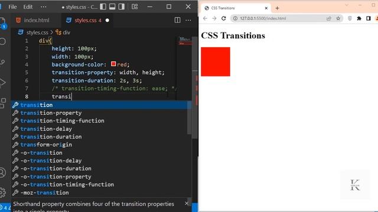This screenshot has height=212, width=378.
Task: Go forward in the browser
Action: pyautogui.click(x=214, y=18)
